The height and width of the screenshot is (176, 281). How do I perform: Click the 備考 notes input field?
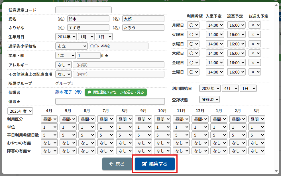coord(110,101)
